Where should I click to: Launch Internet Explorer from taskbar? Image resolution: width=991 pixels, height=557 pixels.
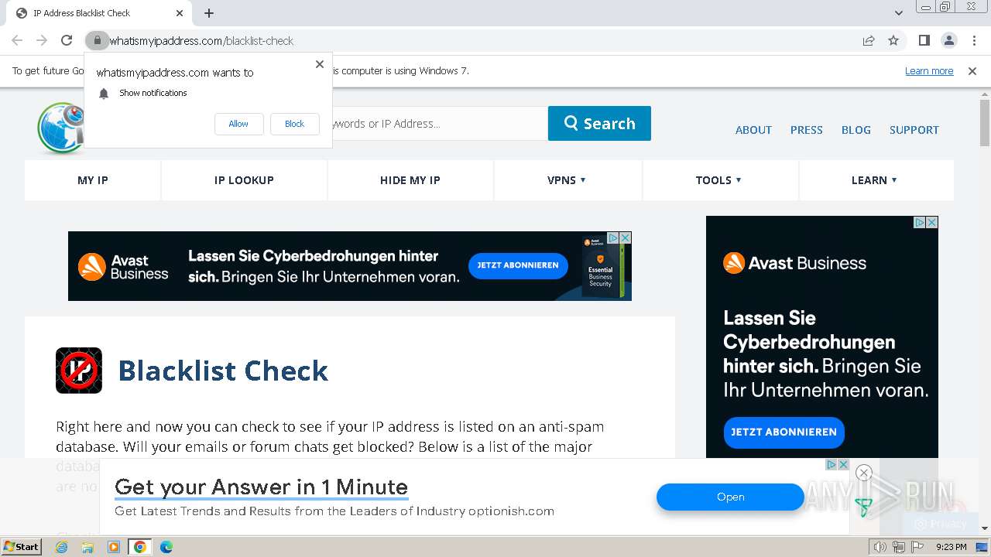click(x=62, y=547)
